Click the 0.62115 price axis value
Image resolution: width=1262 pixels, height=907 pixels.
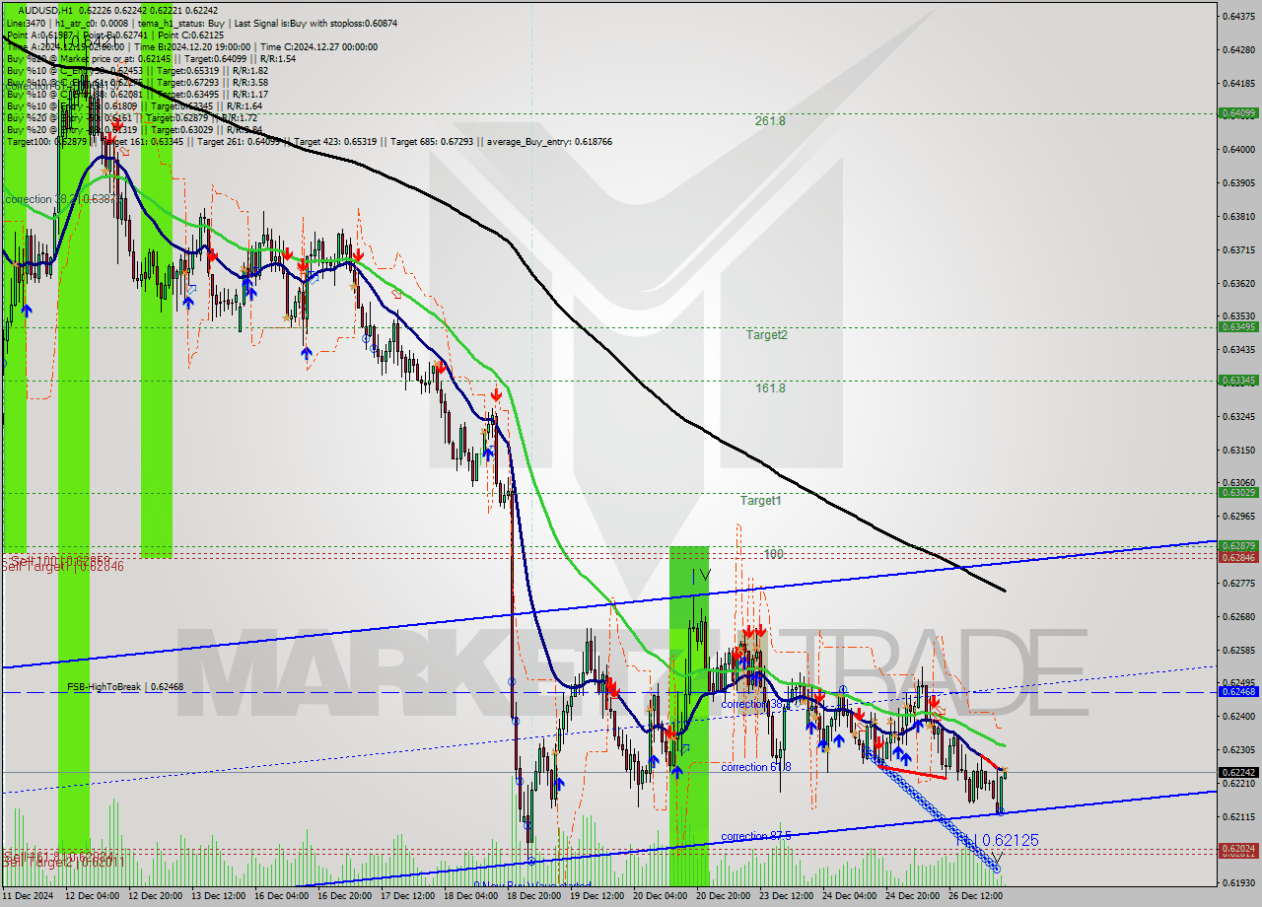(1237, 816)
